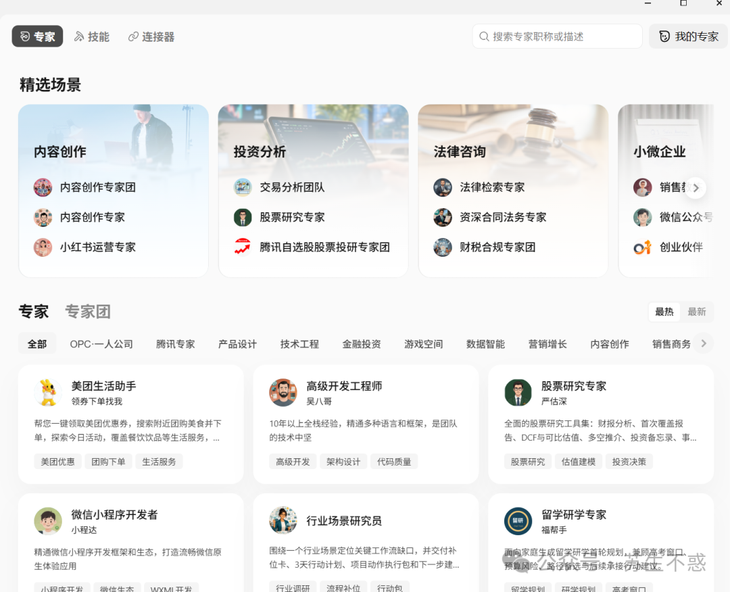Filter by 数据智能 category
The width and height of the screenshot is (730, 592).
pyautogui.click(x=485, y=344)
